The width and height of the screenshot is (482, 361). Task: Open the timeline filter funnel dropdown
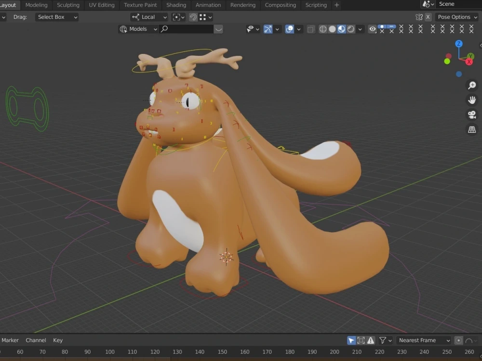[385, 340]
